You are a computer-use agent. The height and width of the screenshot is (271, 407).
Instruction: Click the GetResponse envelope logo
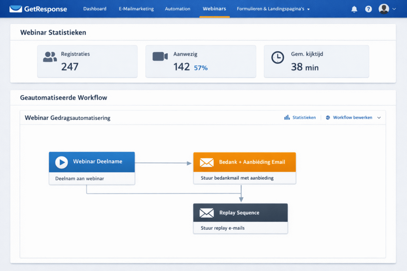pyautogui.click(x=16, y=9)
